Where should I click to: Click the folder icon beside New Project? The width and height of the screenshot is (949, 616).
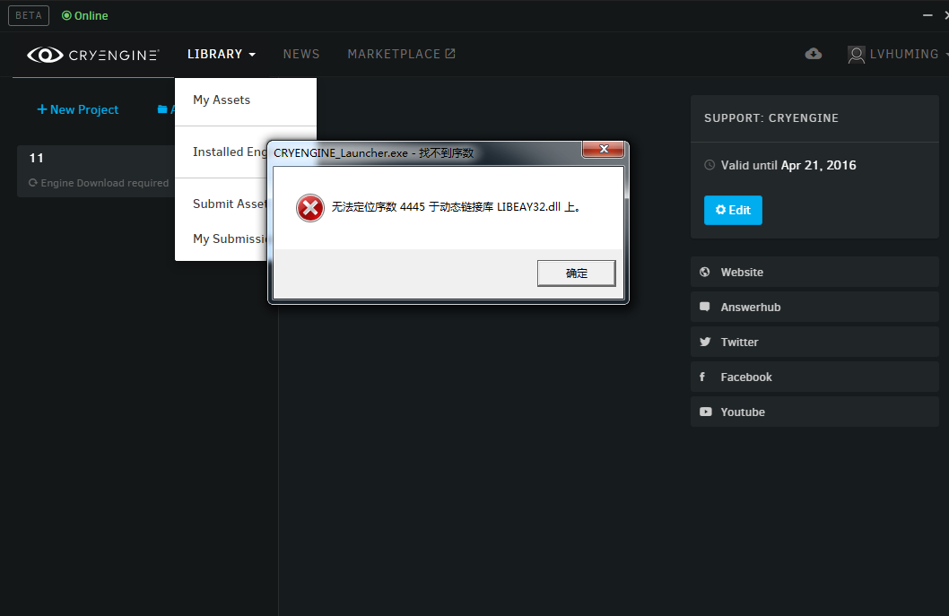[162, 109]
